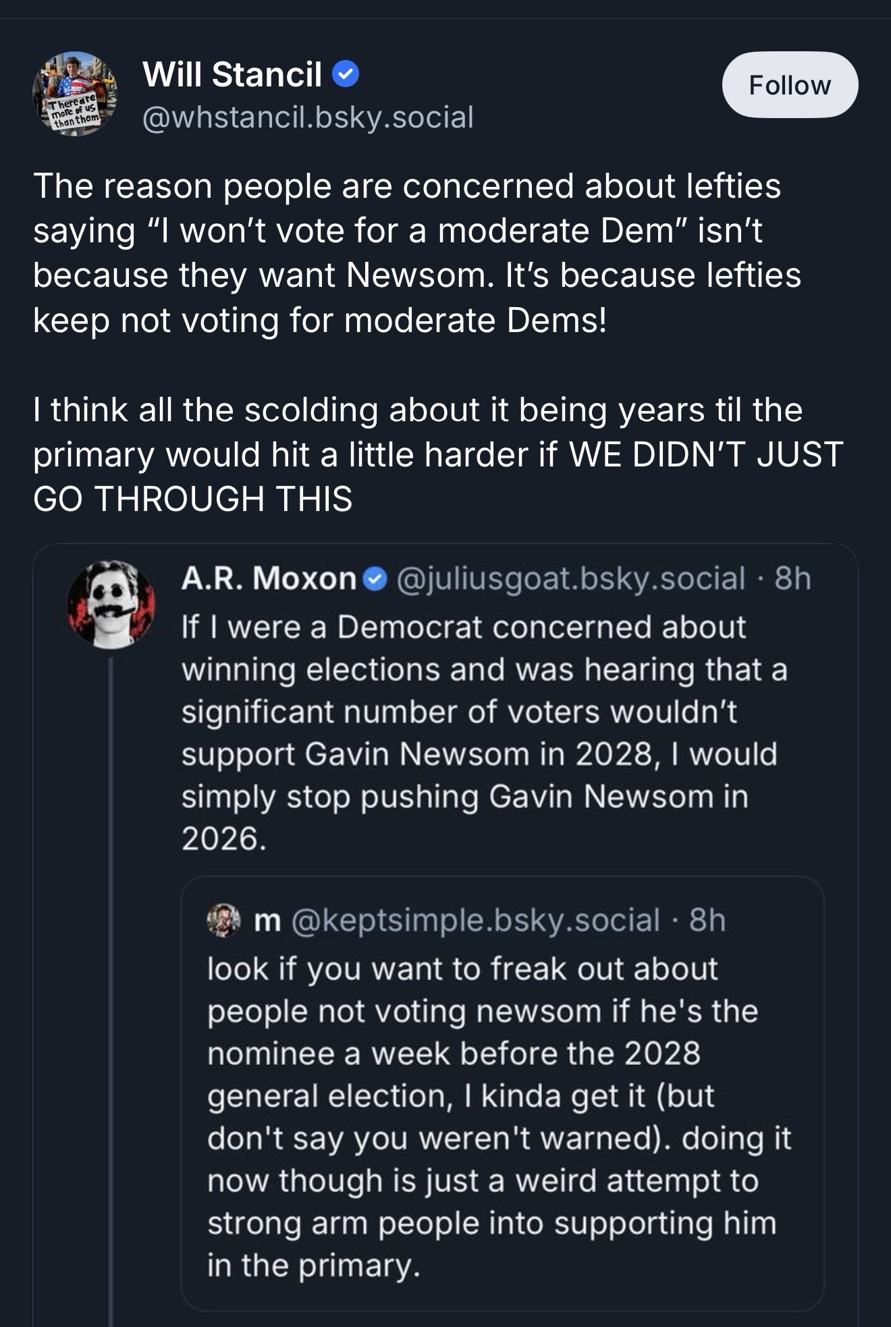This screenshot has width=891, height=1327.
Task: Click the @keptsimple.bsky.social handle
Action: pyautogui.click(x=475, y=920)
